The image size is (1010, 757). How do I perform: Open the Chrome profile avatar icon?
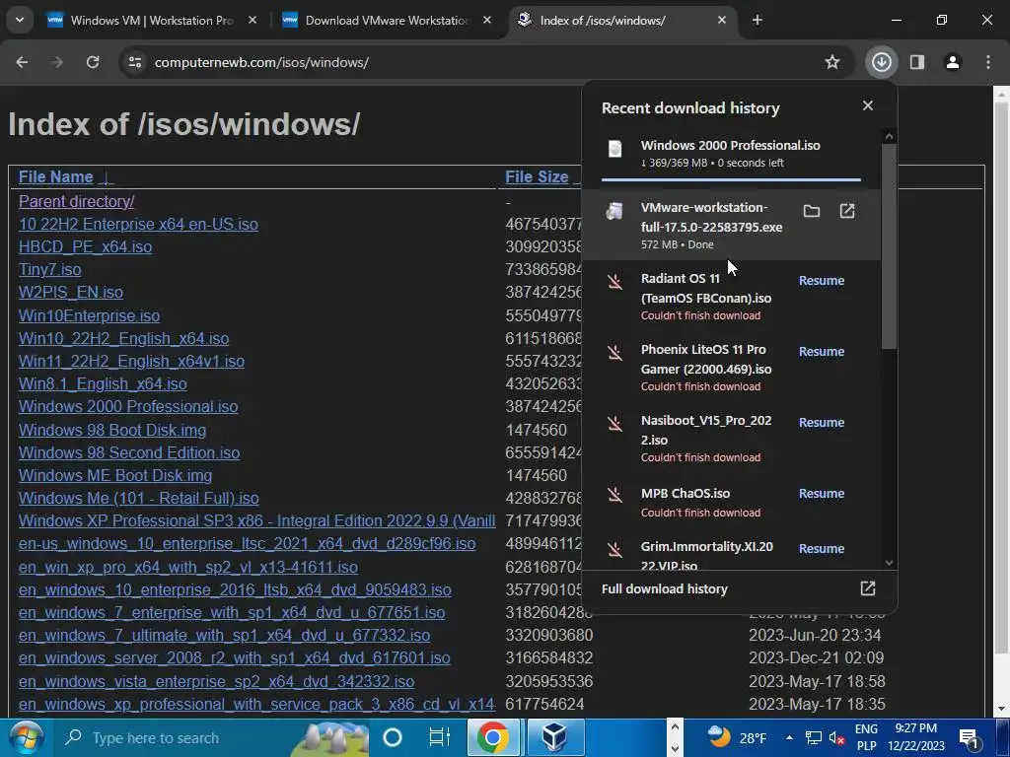[952, 62]
